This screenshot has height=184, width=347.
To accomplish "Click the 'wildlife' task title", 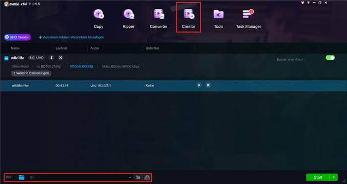I will coord(17,58).
